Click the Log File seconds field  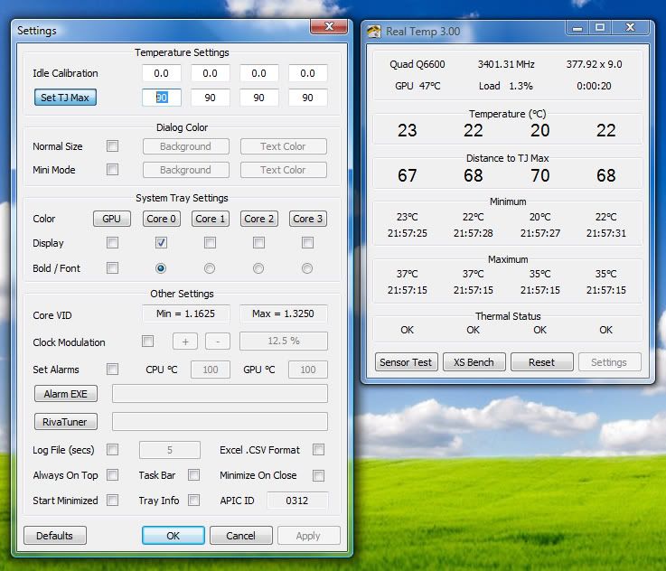click(x=170, y=450)
